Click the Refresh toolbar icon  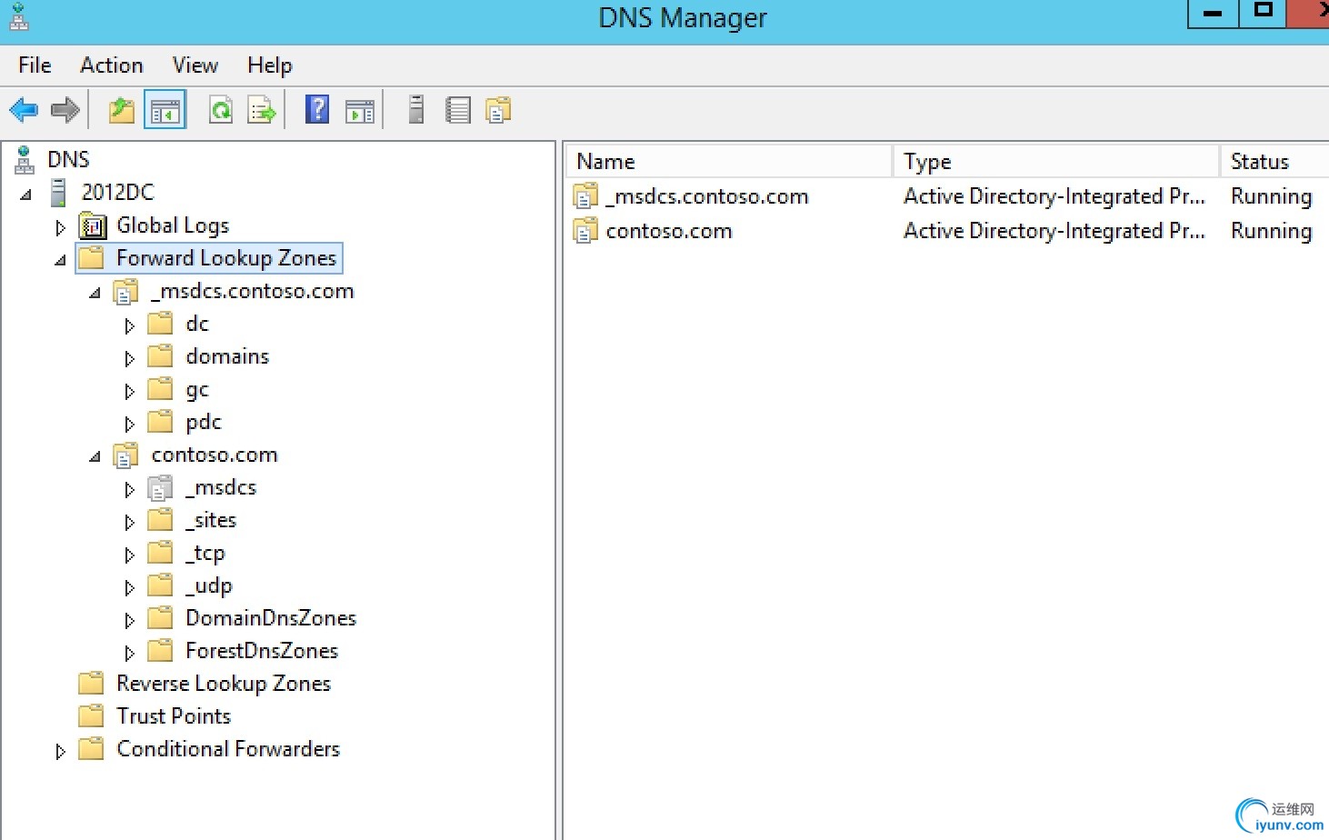(221, 111)
